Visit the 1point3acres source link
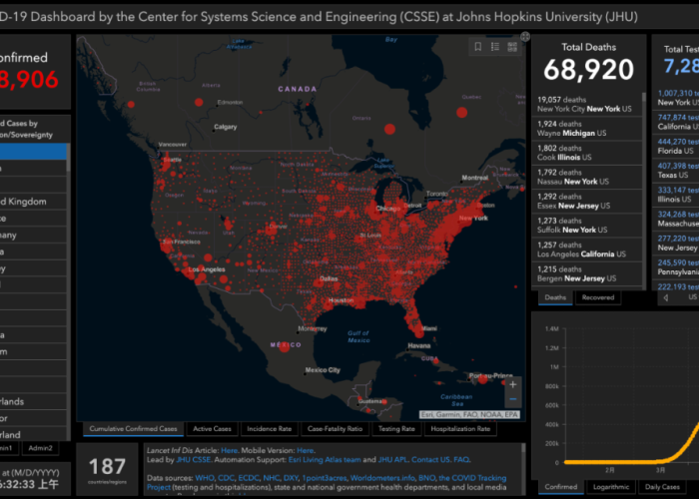 [x=325, y=478]
